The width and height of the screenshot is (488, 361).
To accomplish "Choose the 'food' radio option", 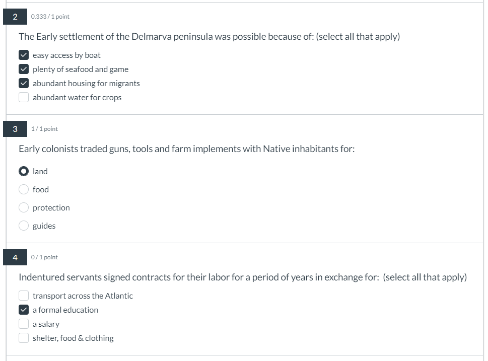I will point(24,189).
